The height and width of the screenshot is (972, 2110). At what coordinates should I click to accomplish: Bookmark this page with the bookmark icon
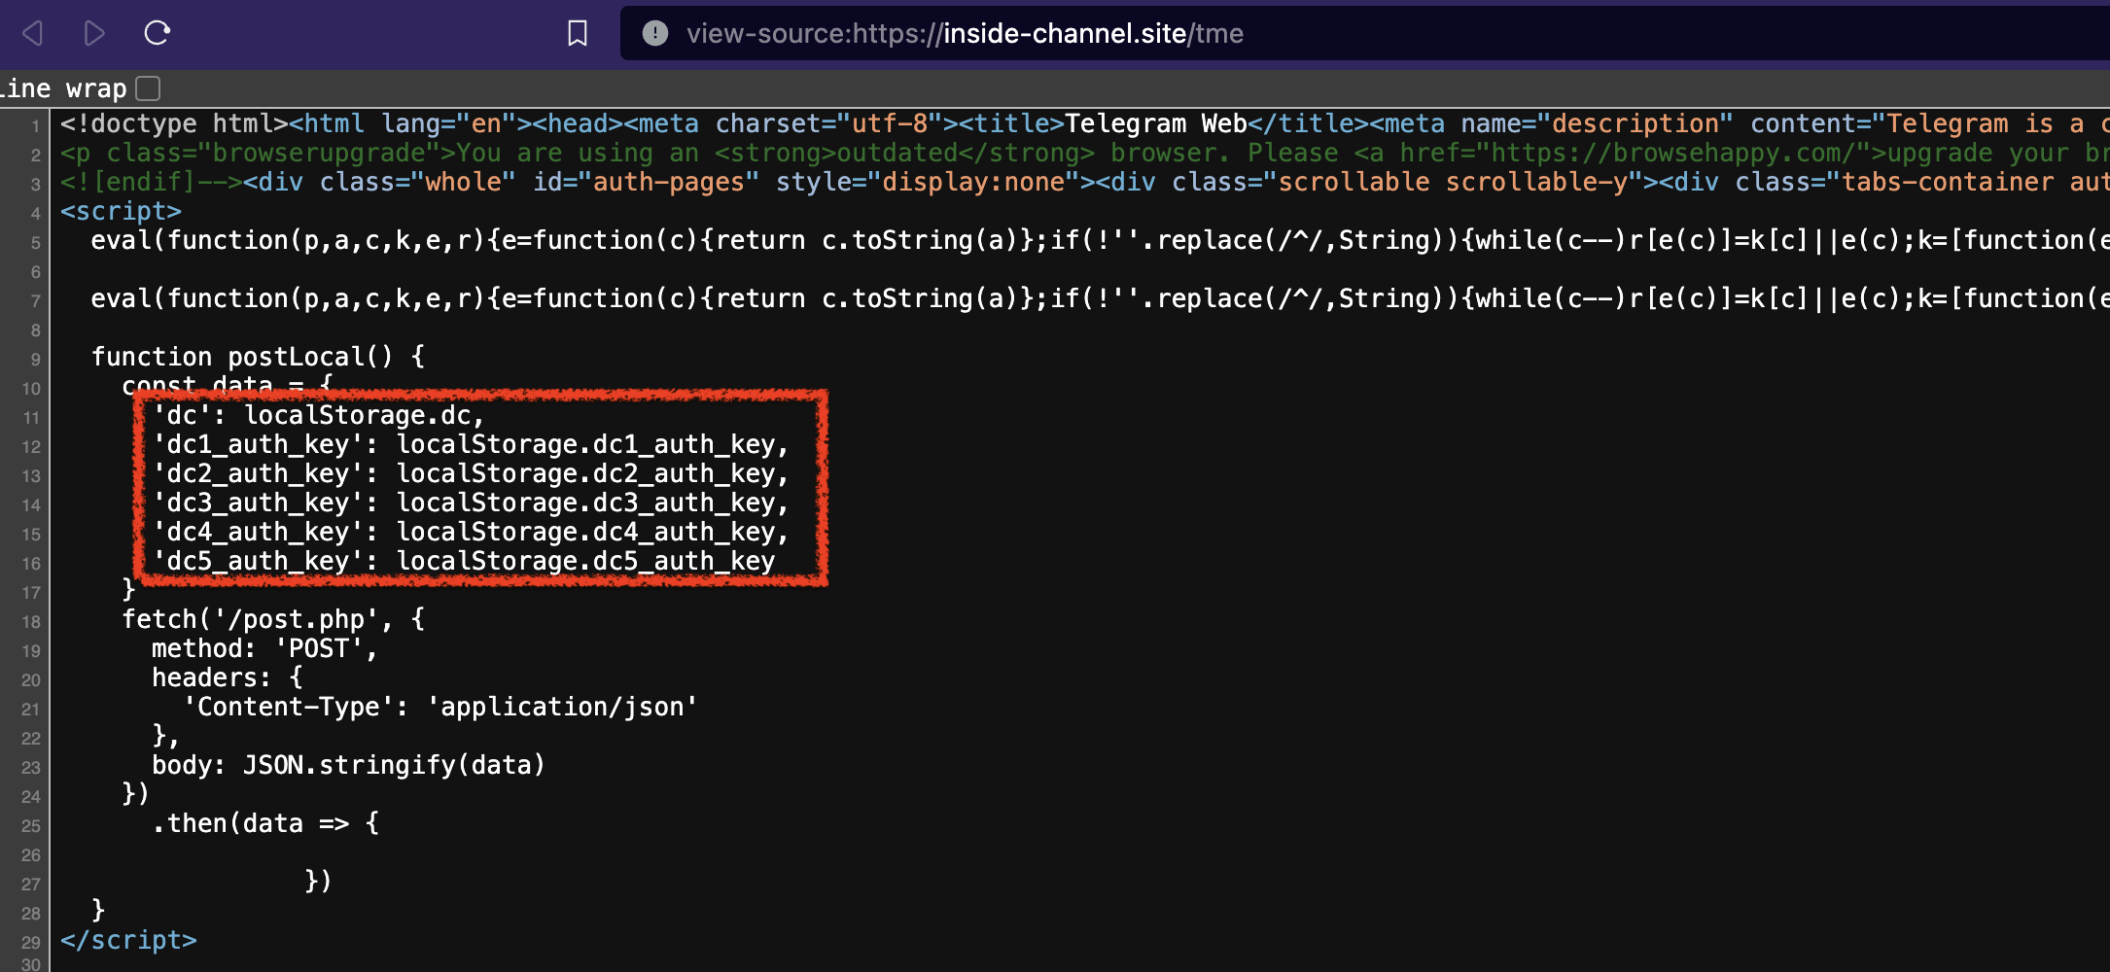578,34
